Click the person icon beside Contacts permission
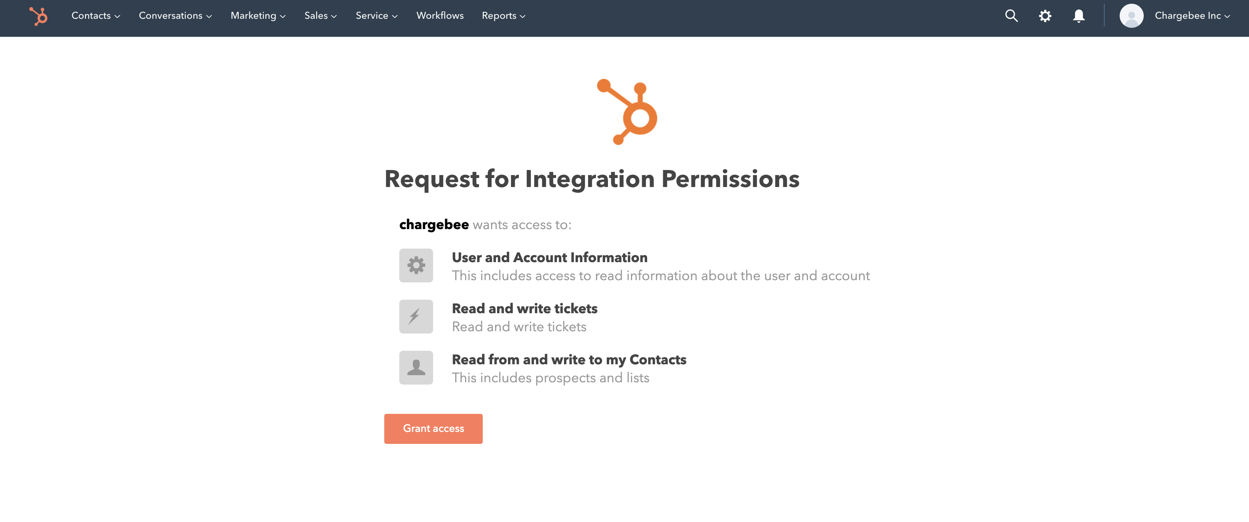This screenshot has width=1249, height=522. [x=416, y=368]
